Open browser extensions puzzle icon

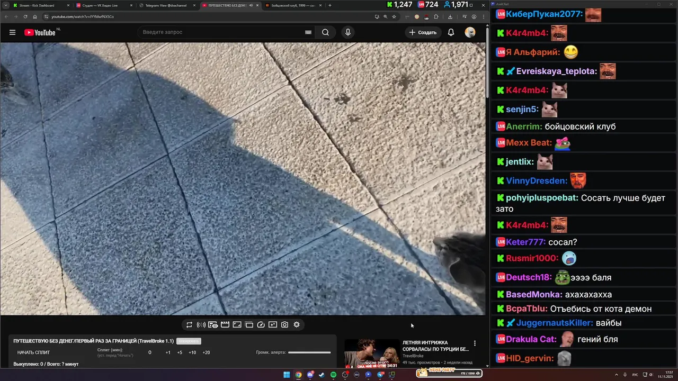tap(436, 16)
